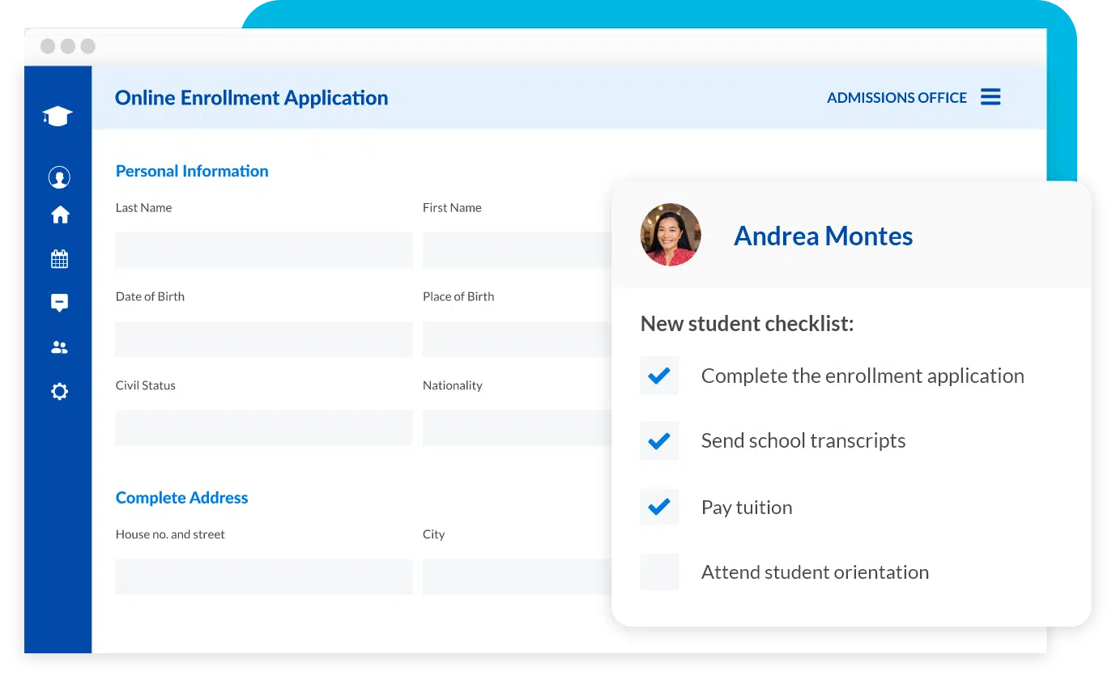Focus the Date of Birth field
1116x680 pixels.
click(x=263, y=339)
